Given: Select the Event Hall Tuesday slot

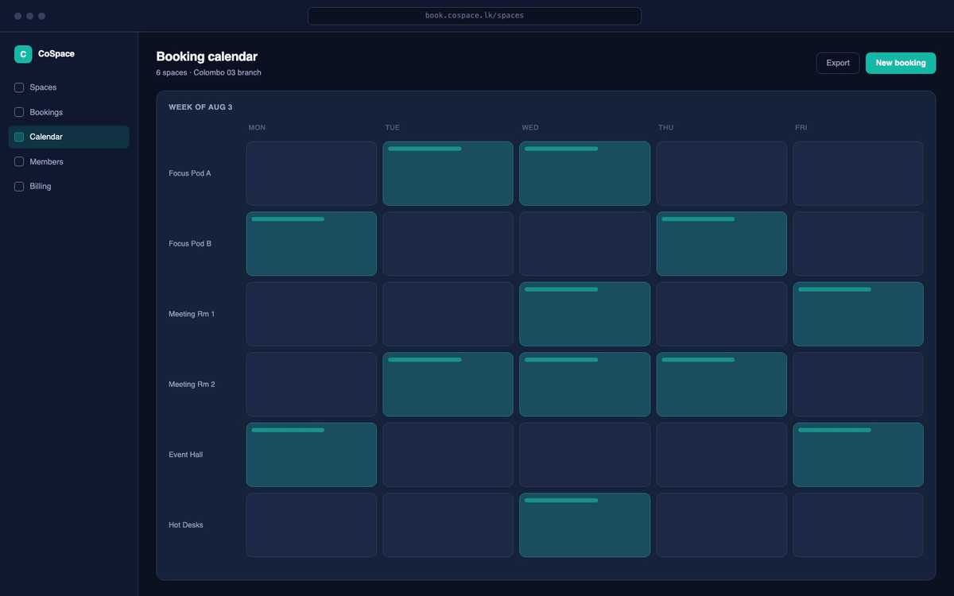Looking at the screenshot, I should coord(448,455).
